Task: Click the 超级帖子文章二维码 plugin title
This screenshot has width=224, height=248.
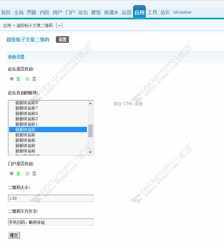Action: pos(28,39)
